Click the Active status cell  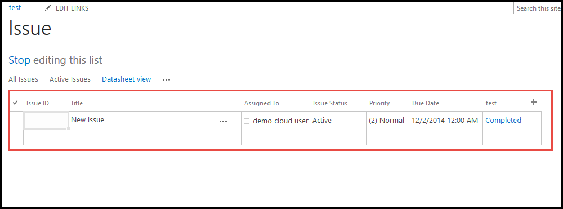point(338,120)
